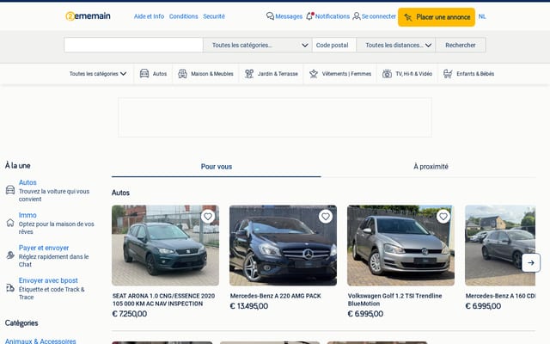Open the Mercedes-Benz A 160 thumbnail

[x=500, y=245]
